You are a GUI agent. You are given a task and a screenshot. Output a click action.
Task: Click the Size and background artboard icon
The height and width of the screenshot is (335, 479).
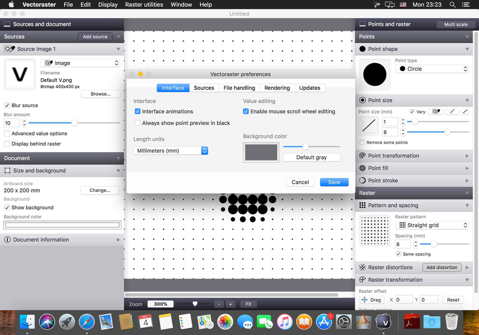tap(7, 171)
